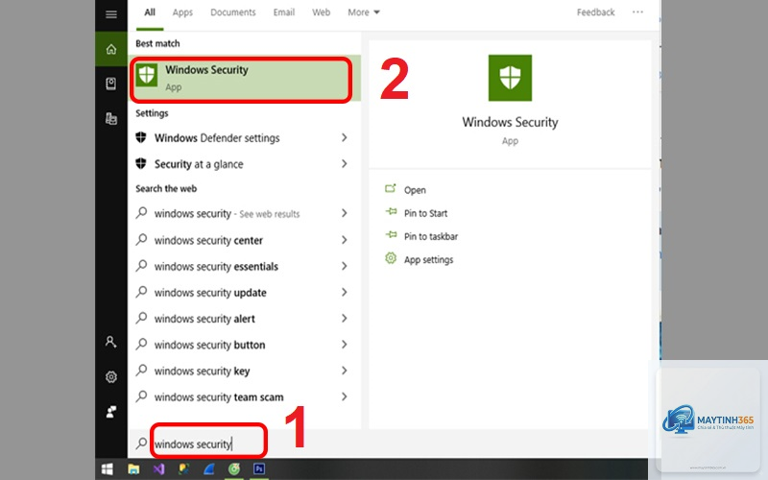
Task: Open the Notebook icon in the sidebar
Action: pos(111,84)
